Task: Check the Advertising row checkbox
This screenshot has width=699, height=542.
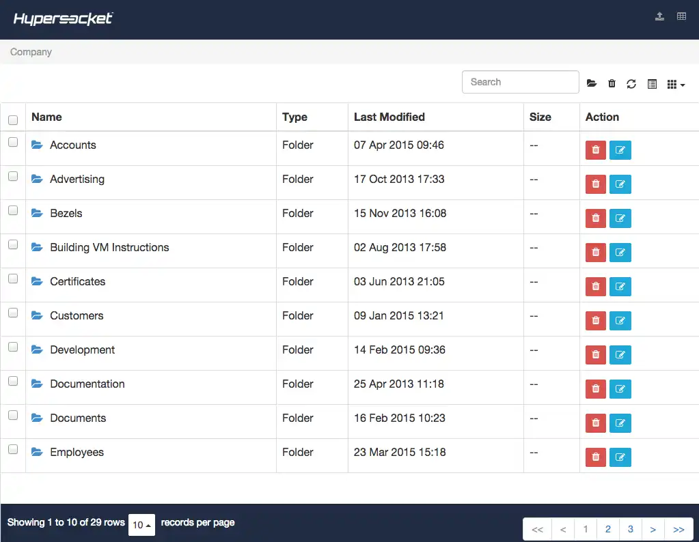Action: click(x=13, y=176)
